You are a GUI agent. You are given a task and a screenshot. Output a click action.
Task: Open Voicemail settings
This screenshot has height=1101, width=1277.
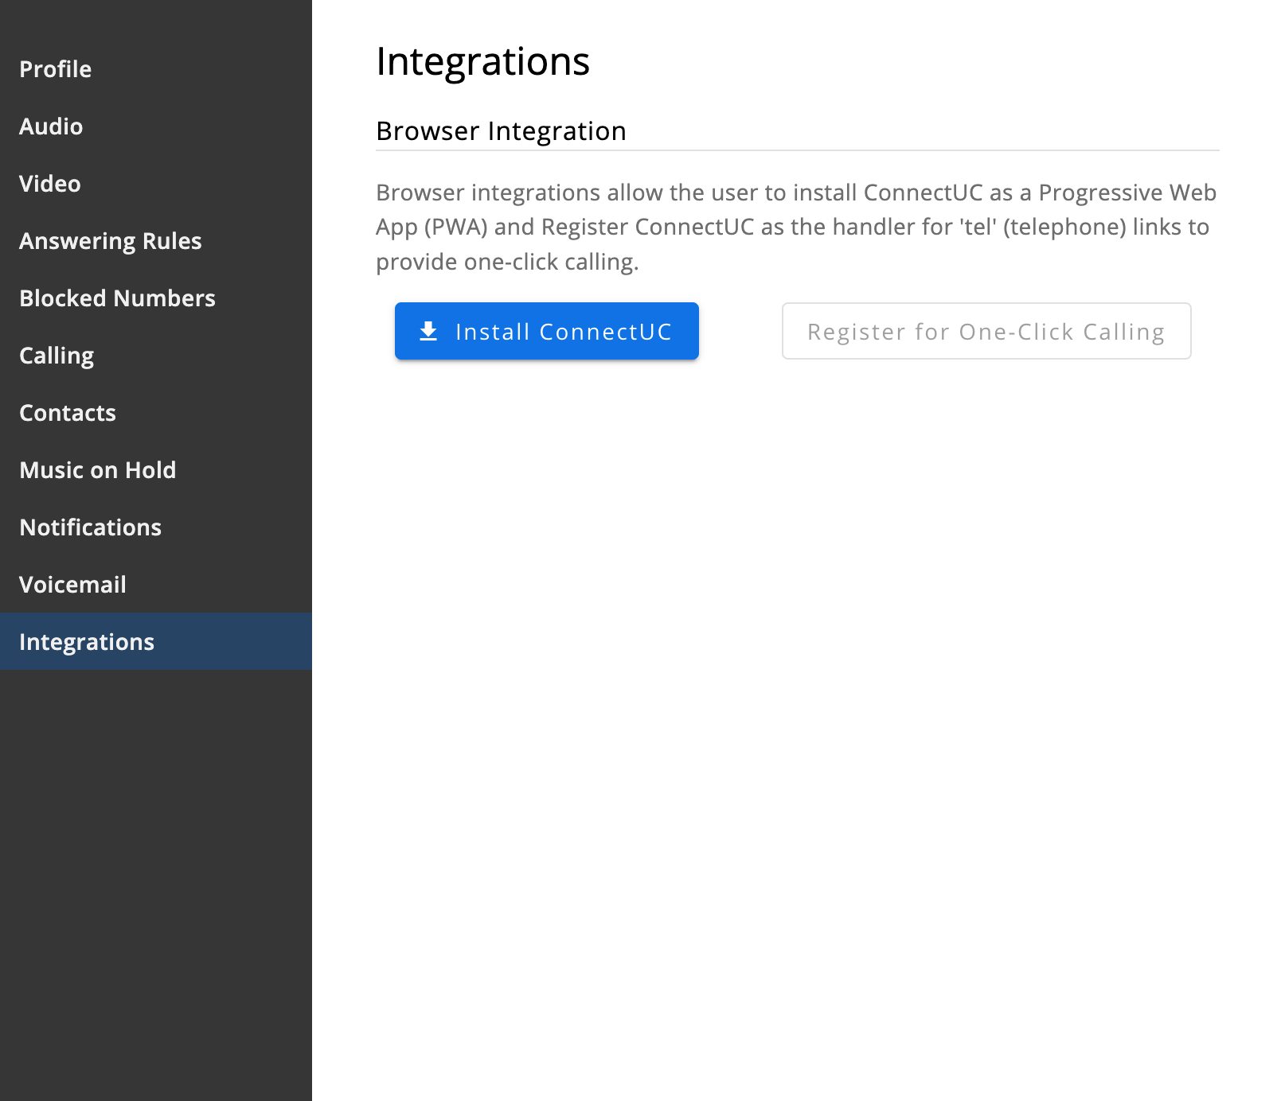[73, 585]
